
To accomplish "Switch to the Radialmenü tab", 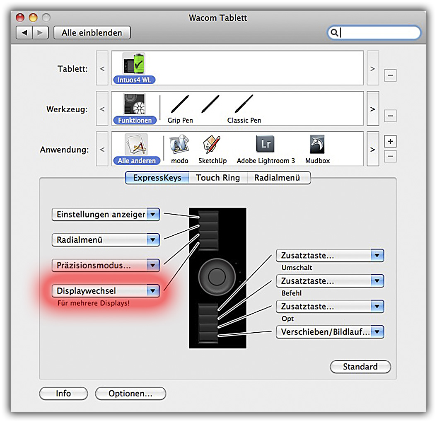I will pos(276,178).
